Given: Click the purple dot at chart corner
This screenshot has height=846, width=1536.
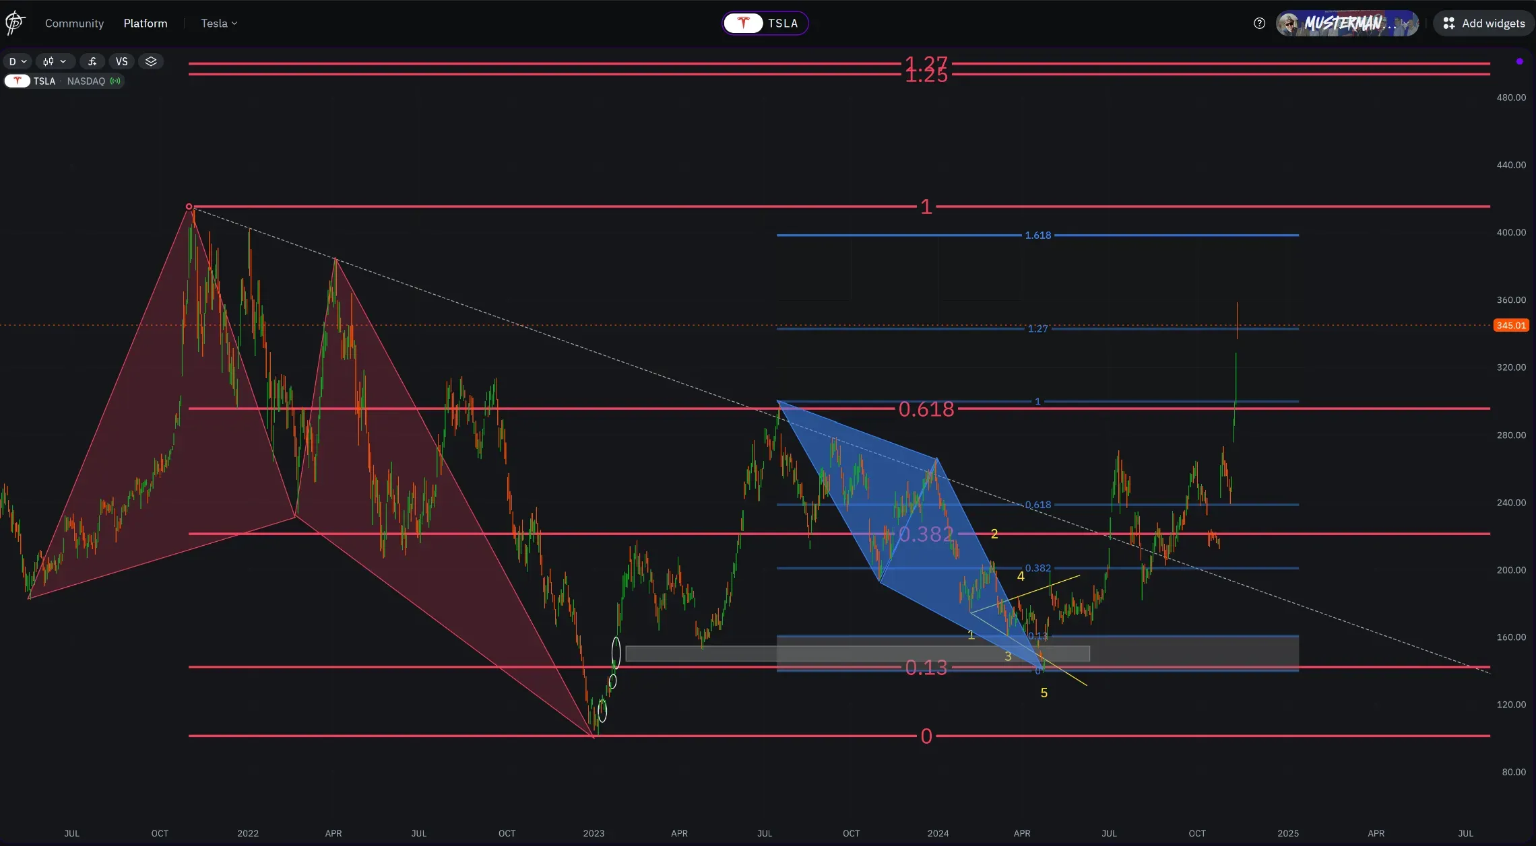Looking at the screenshot, I should tap(1519, 61).
